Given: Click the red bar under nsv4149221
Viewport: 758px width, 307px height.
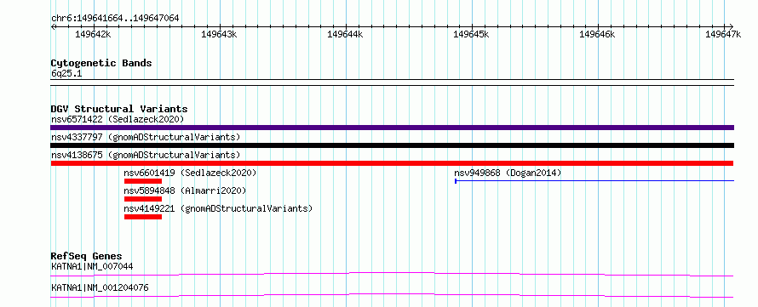Looking at the screenshot, I should 142,217.
